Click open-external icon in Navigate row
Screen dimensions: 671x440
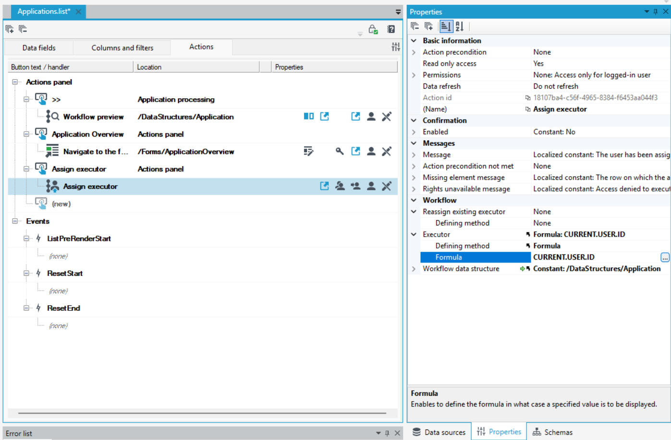[355, 151]
